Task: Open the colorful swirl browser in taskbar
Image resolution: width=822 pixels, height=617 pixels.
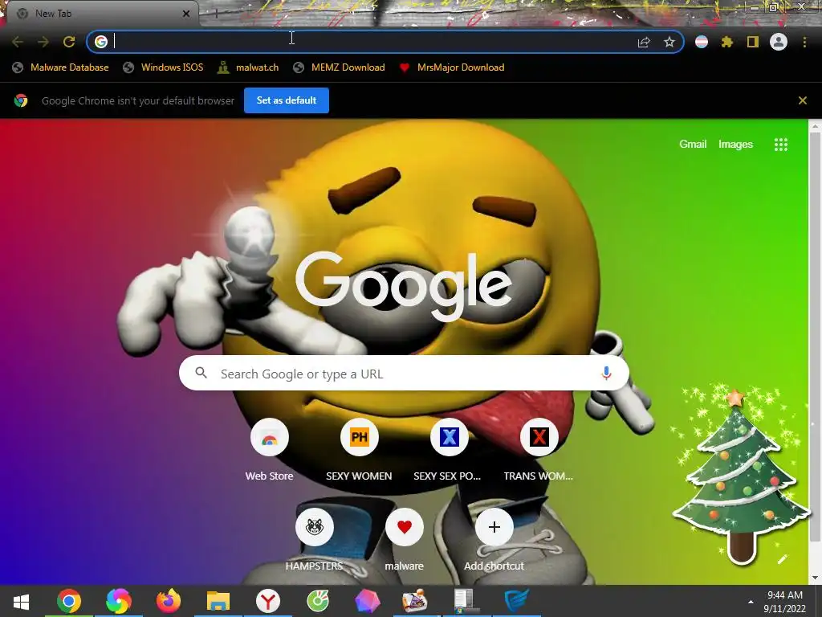Action: click(119, 601)
